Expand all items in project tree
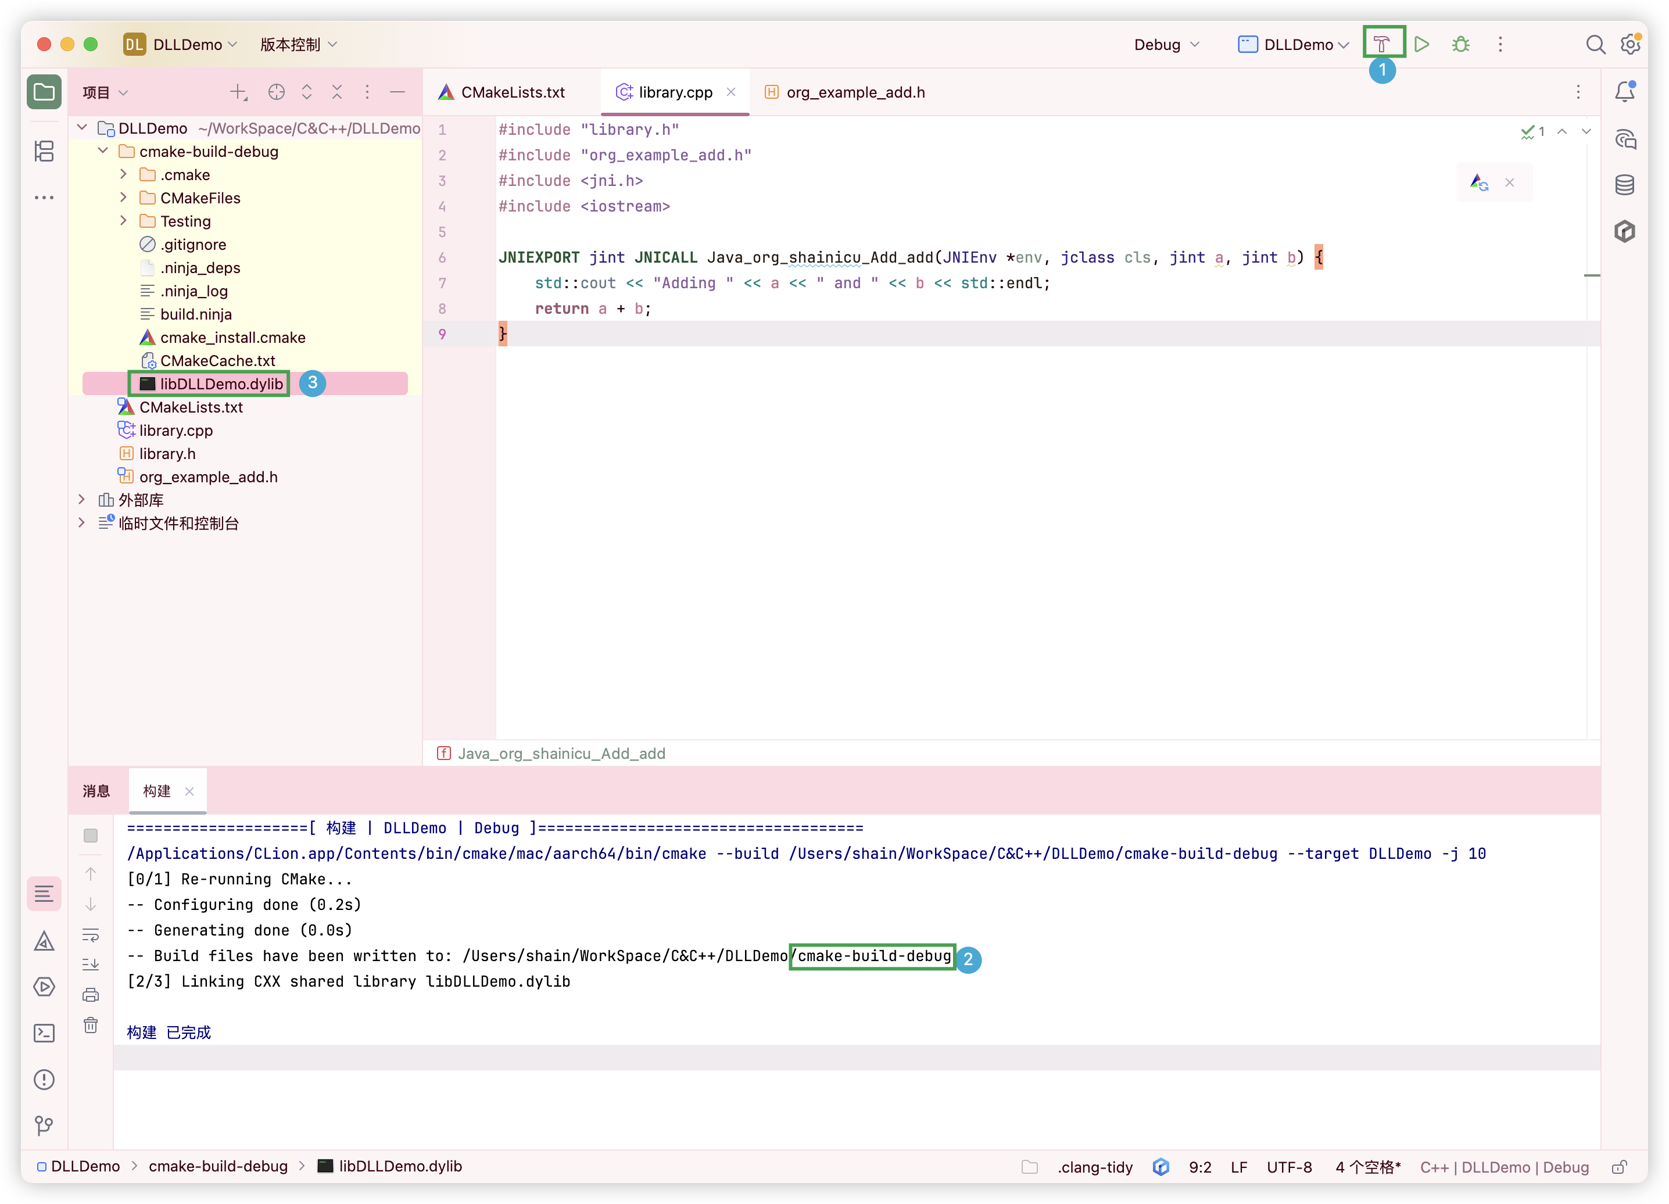The width and height of the screenshot is (1669, 1204). click(x=307, y=92)
